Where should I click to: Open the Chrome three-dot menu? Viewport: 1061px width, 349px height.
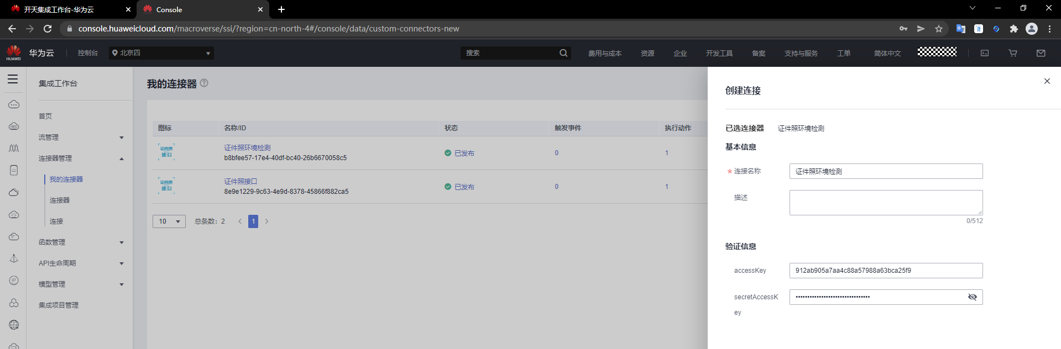[1049, 29]
